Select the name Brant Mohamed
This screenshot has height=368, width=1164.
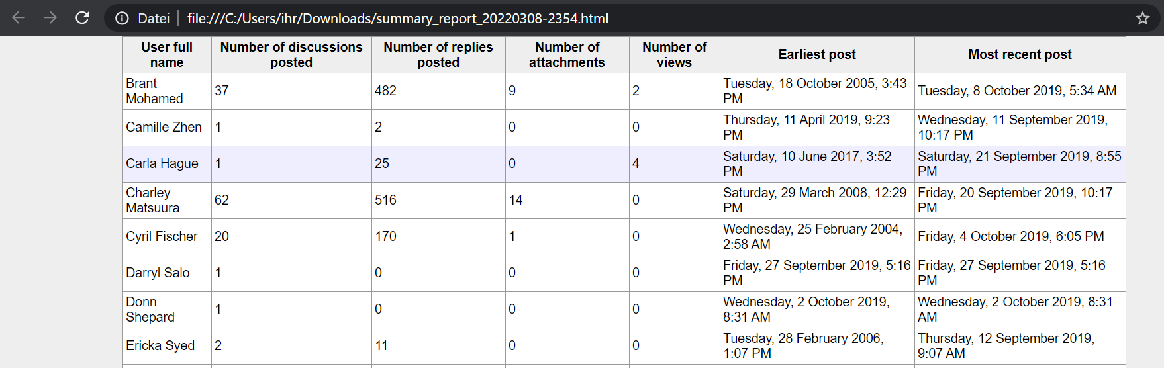point(154,91)
